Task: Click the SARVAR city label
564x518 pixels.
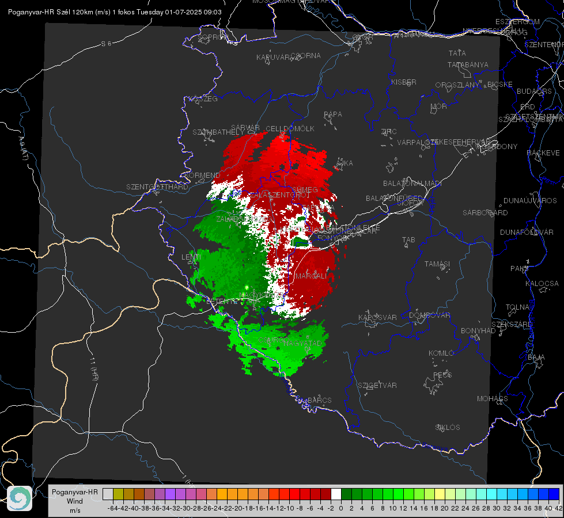Action: (245, 128)
